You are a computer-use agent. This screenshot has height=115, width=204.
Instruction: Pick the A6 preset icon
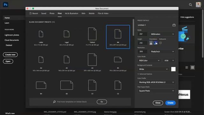41,60
